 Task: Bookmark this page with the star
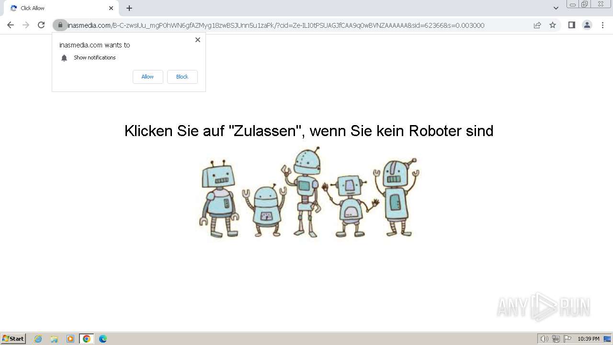point(553,25)
